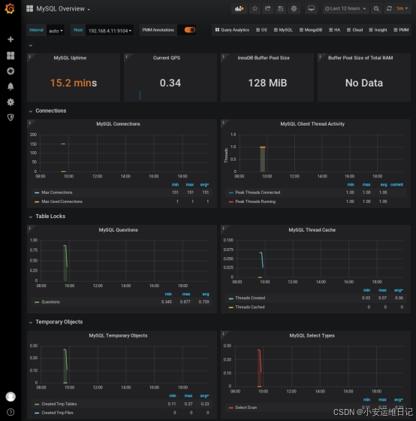The image size is (416, 421).
Task: Click info icon on Current QPS panel
Action: click(x=127, y=56)
